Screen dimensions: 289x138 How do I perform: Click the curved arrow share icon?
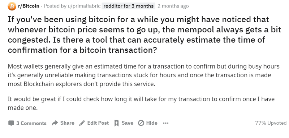click(55, 123)
